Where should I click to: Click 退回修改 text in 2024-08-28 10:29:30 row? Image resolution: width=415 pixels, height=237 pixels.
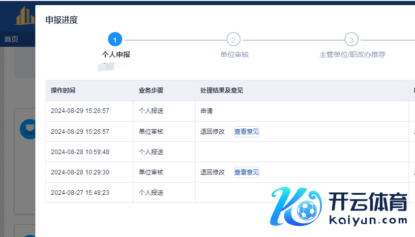(x=213, y=172)
